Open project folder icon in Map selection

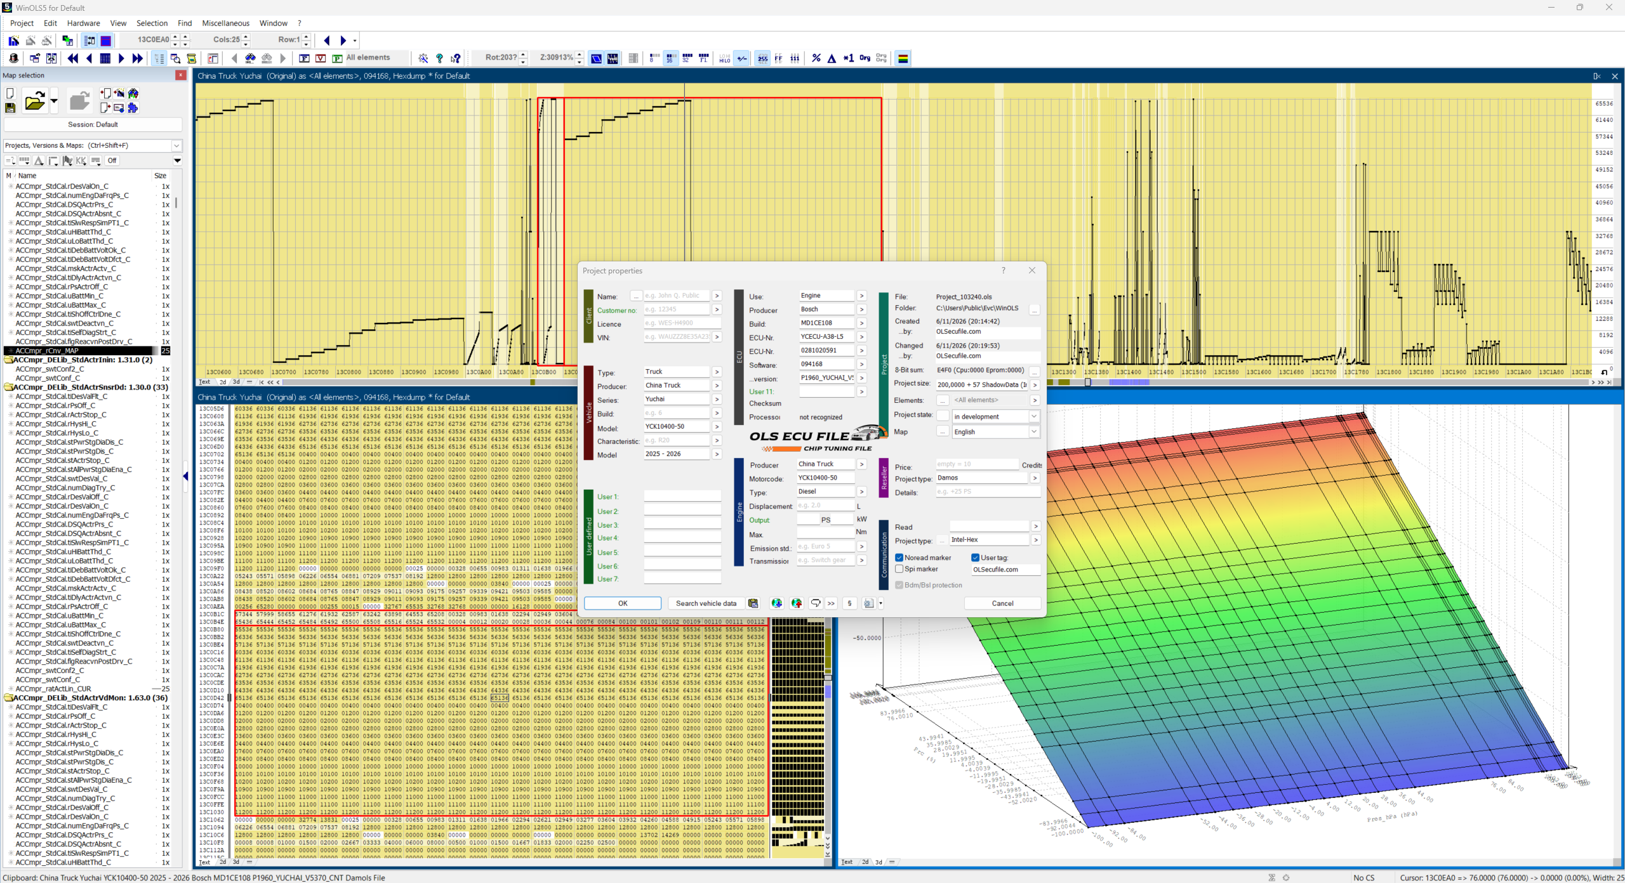click(x=34, y=101)
